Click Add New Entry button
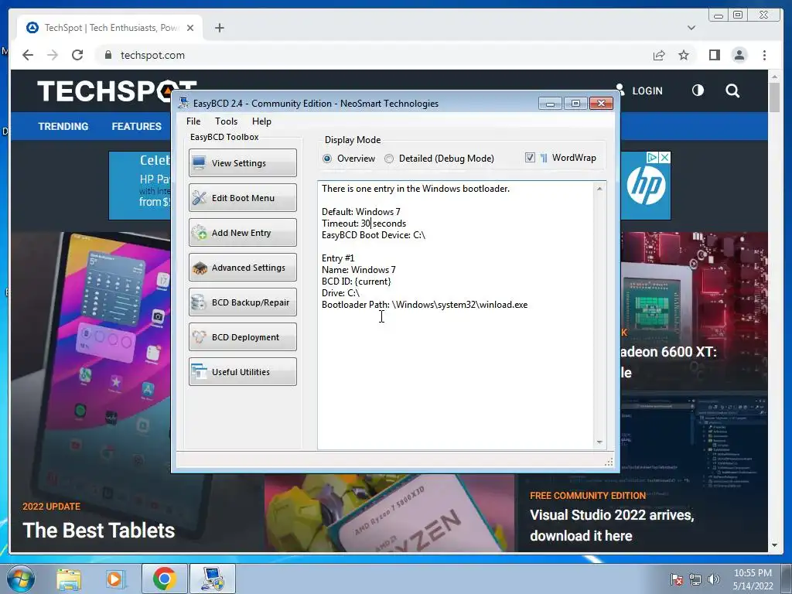The image size is (792, 594). (242, 232)
